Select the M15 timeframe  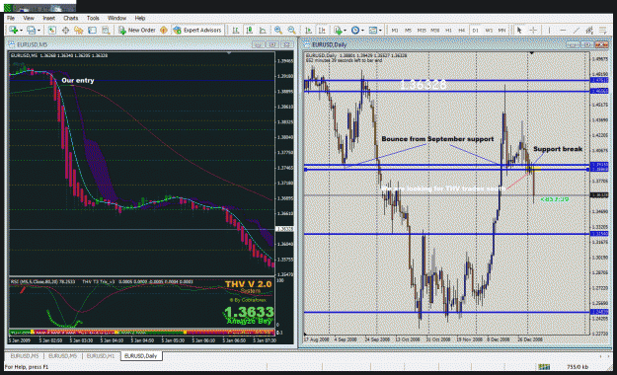point(422,30)
